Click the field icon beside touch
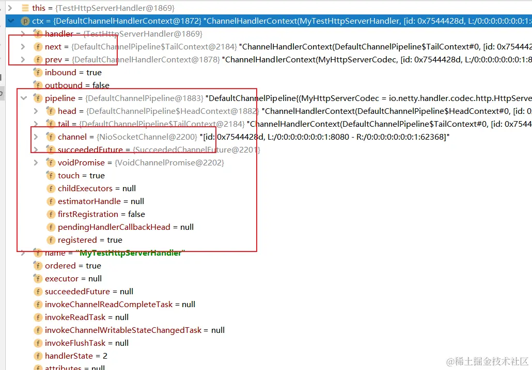 [51, 175]
